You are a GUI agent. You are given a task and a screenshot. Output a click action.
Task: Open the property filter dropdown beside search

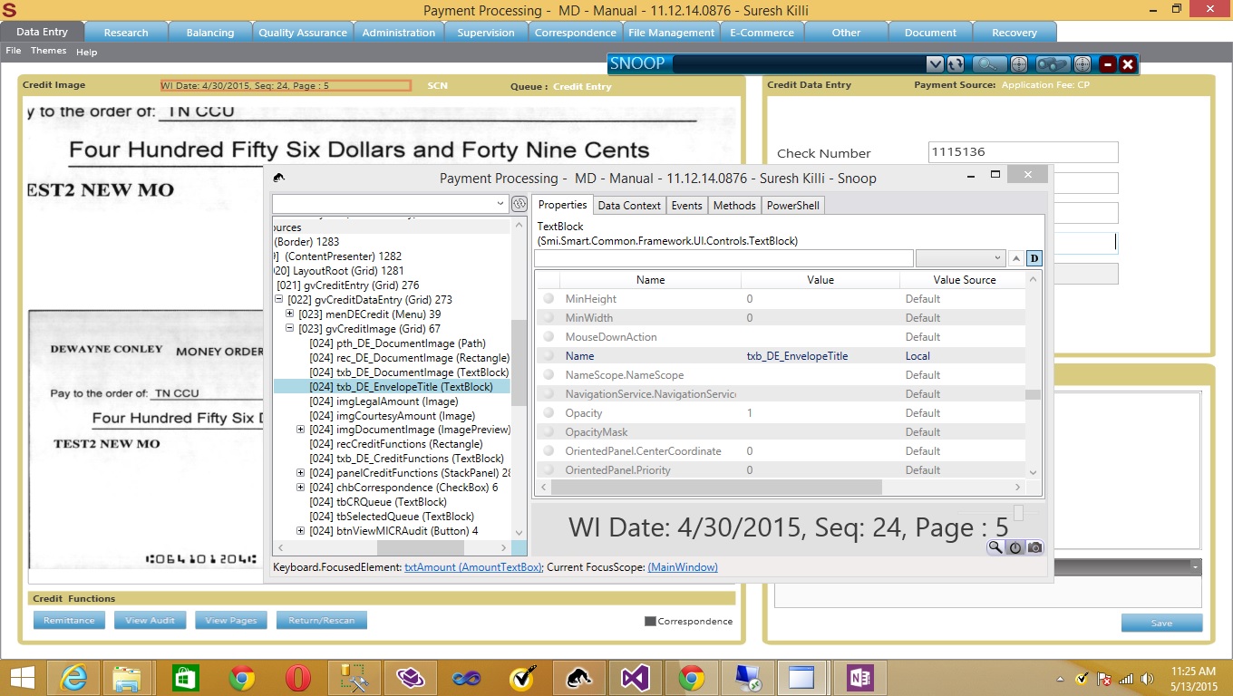[x=960, y=258]
